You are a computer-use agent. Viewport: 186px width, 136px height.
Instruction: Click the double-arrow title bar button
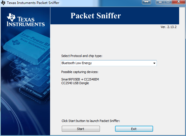pos(147,2)
